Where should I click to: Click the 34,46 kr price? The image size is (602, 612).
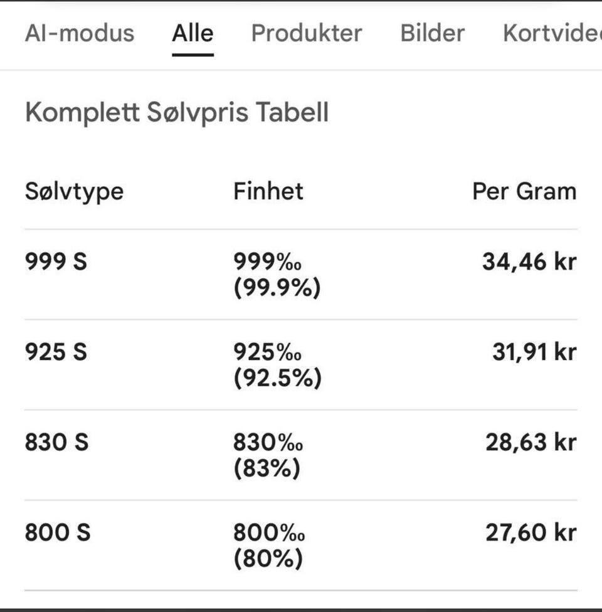[529, 261]
